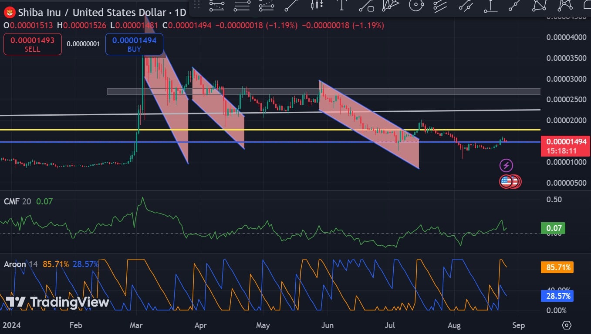This screenshot has width=591, height=334.
Task: Click the 2024 label on the time axis
Action: click(11, 325)
